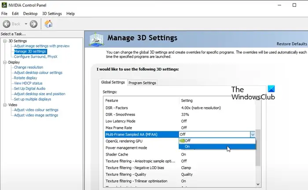Open Adjust desktop size and position

click(x=40, y=94)
